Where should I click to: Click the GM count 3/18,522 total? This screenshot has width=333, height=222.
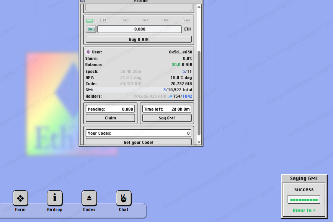click(178, 90)
